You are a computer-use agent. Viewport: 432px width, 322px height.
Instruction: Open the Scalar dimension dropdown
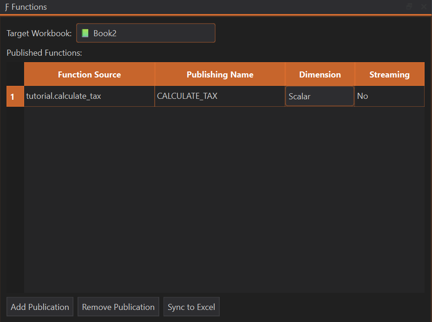pyautogui.click(x=320, y=97)
